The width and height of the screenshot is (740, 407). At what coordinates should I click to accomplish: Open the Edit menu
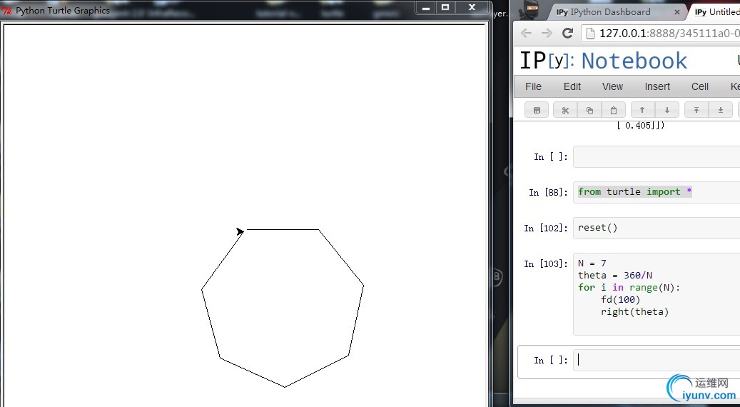[x=572, y=86]
